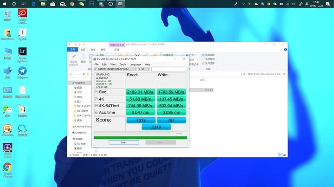Image resolution: width=334 pixels, height=187 pixels.
Task: Collapse the Explorer ribbon chevron
Action: [281, 49]
